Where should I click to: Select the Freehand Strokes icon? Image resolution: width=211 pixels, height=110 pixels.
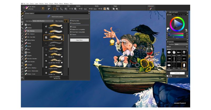55,9
